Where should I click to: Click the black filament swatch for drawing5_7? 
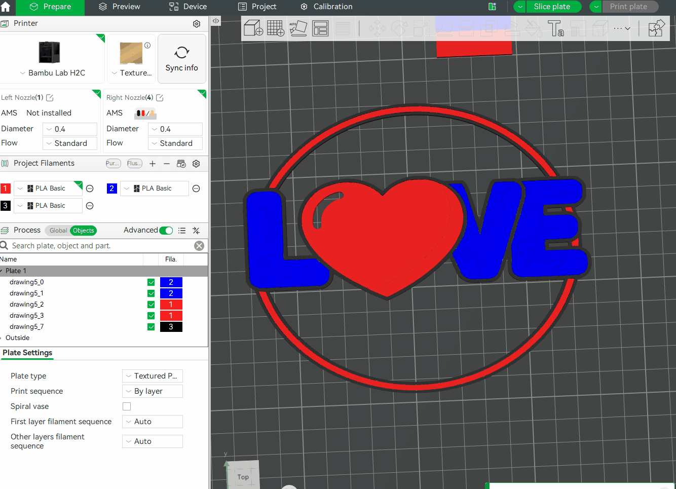coord(171,327)
